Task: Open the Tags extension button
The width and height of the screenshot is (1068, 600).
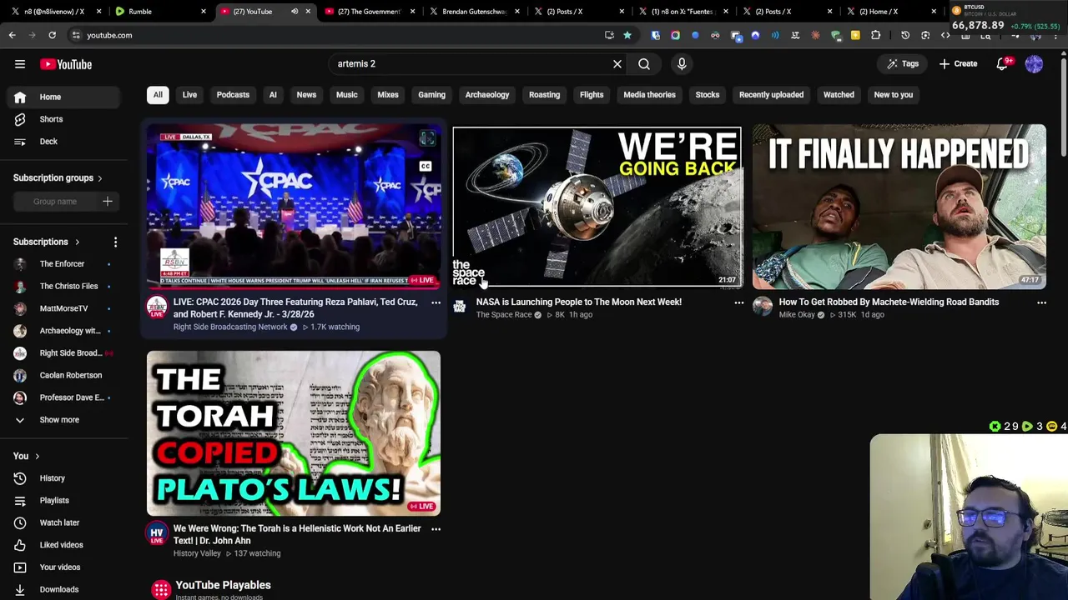Action: (x=903, y=64)
